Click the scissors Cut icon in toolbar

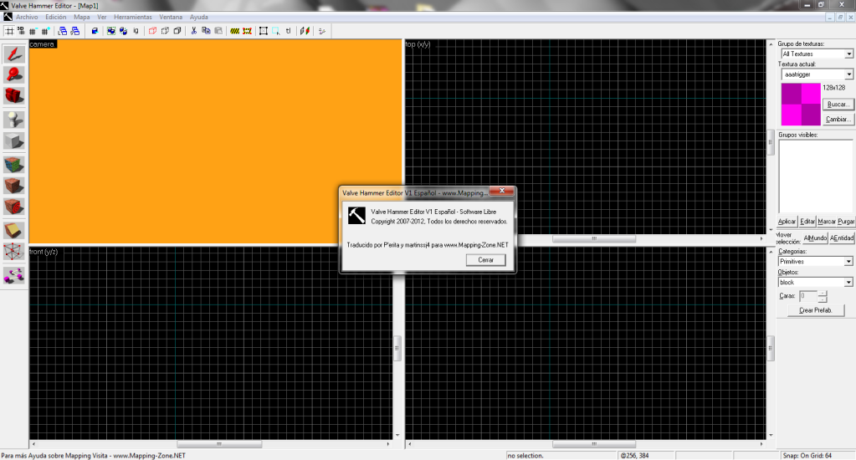(194, 31)
